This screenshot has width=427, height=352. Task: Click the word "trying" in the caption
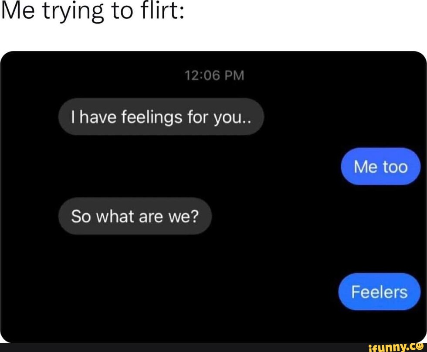(74, 12)
